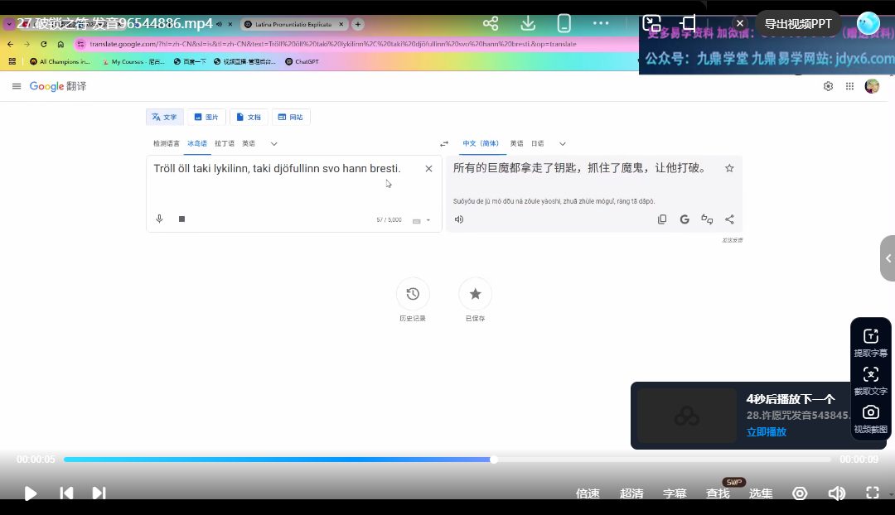Click the microphone voice input icon
Image resolution: width=895 pixels, height=515 pixels.
coord(159,219)
